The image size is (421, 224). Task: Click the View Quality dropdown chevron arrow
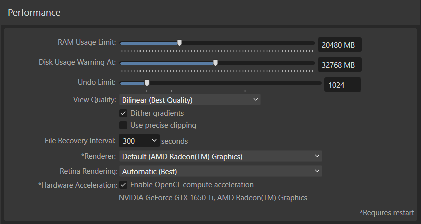255,100
